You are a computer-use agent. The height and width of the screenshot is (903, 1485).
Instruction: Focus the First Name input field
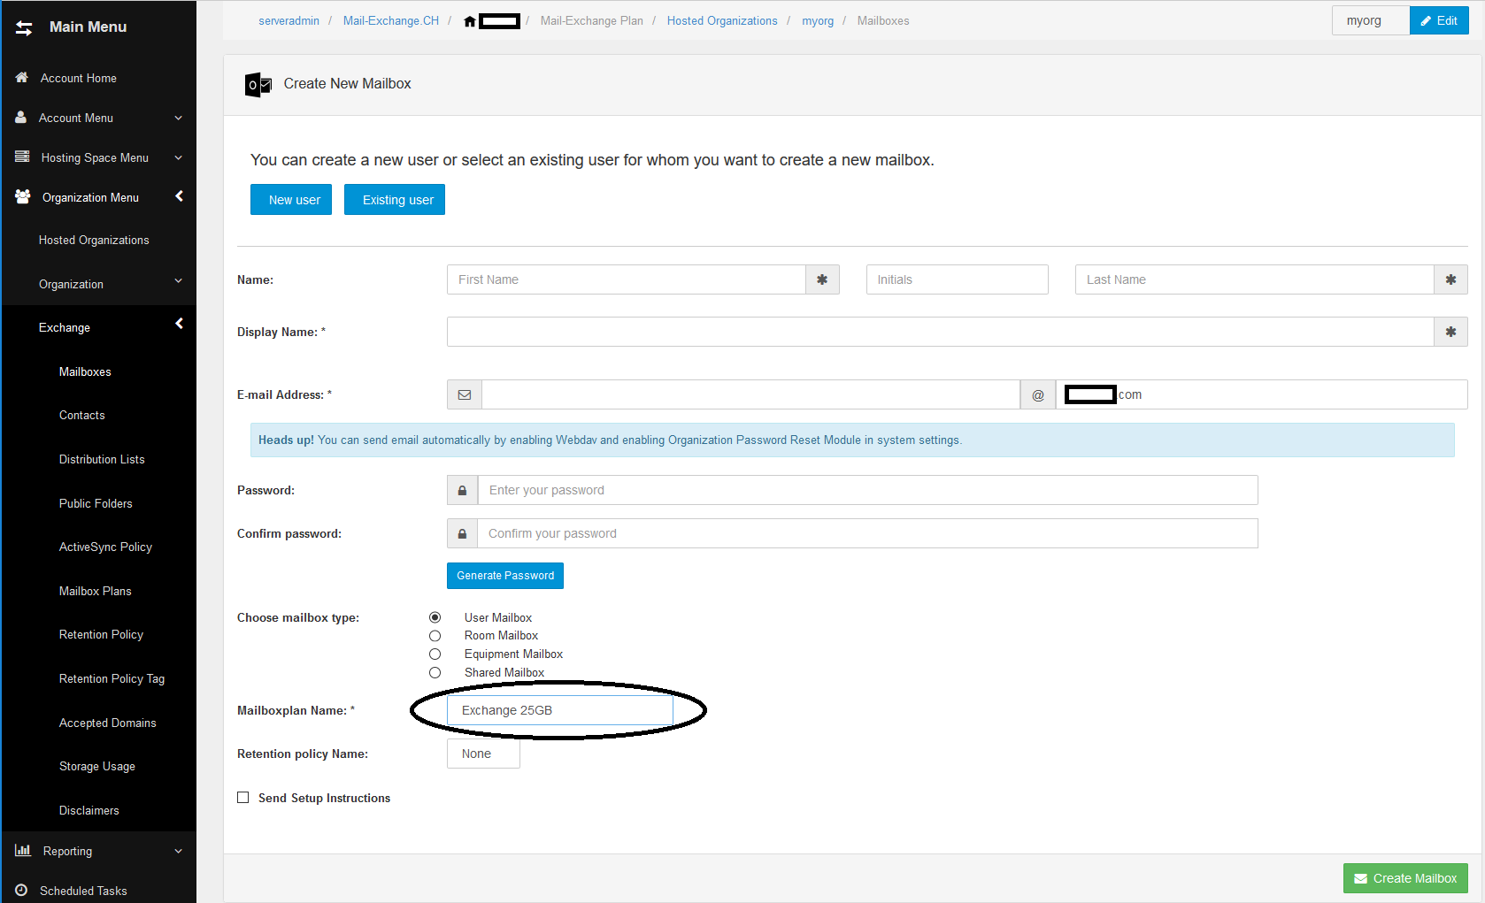click(x=627, y=279)
